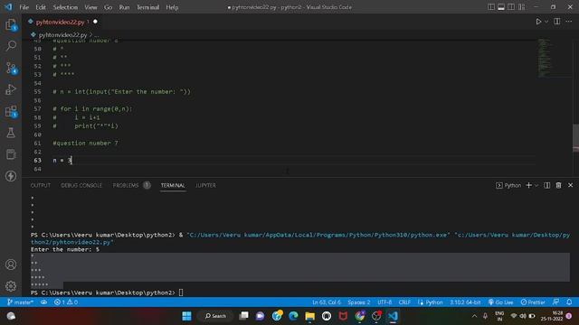Open the Help menu

click(172, 7)
